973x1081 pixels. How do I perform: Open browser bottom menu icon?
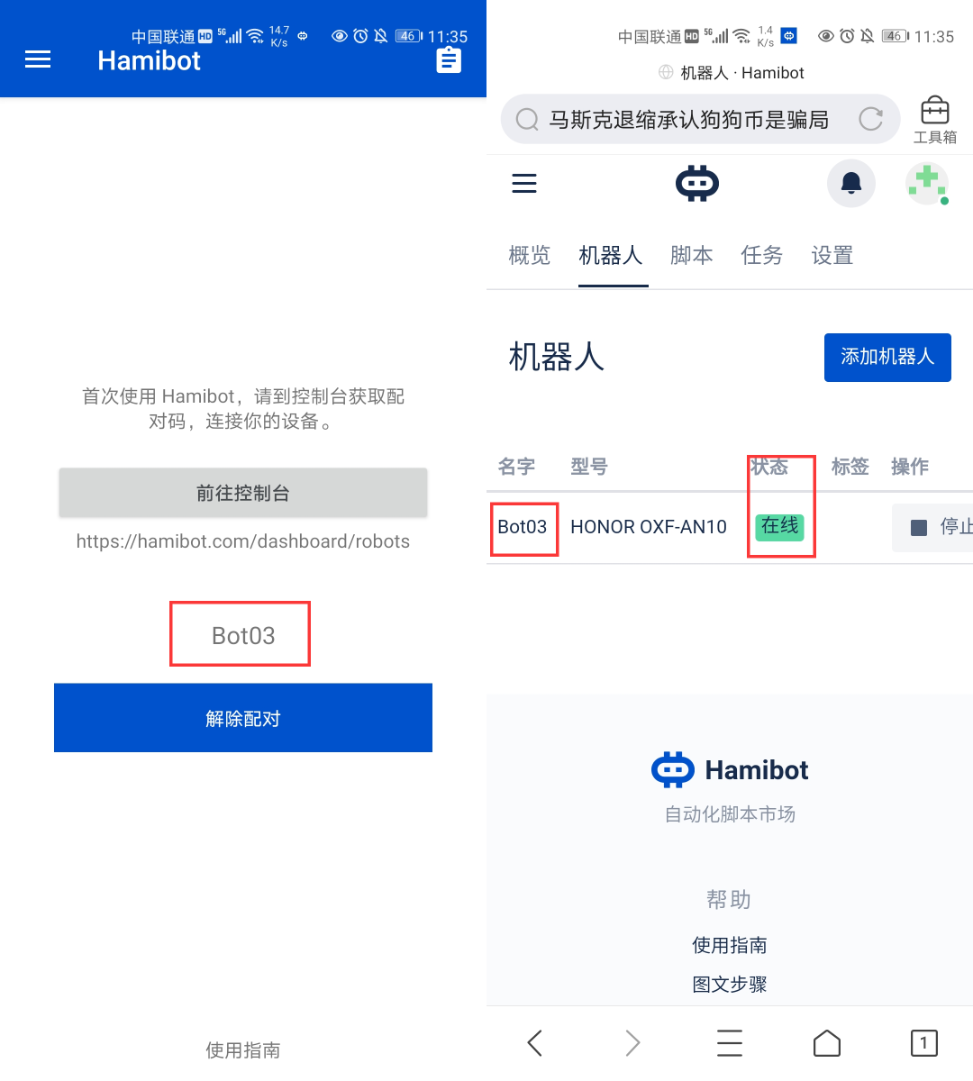coord(730,1043)
